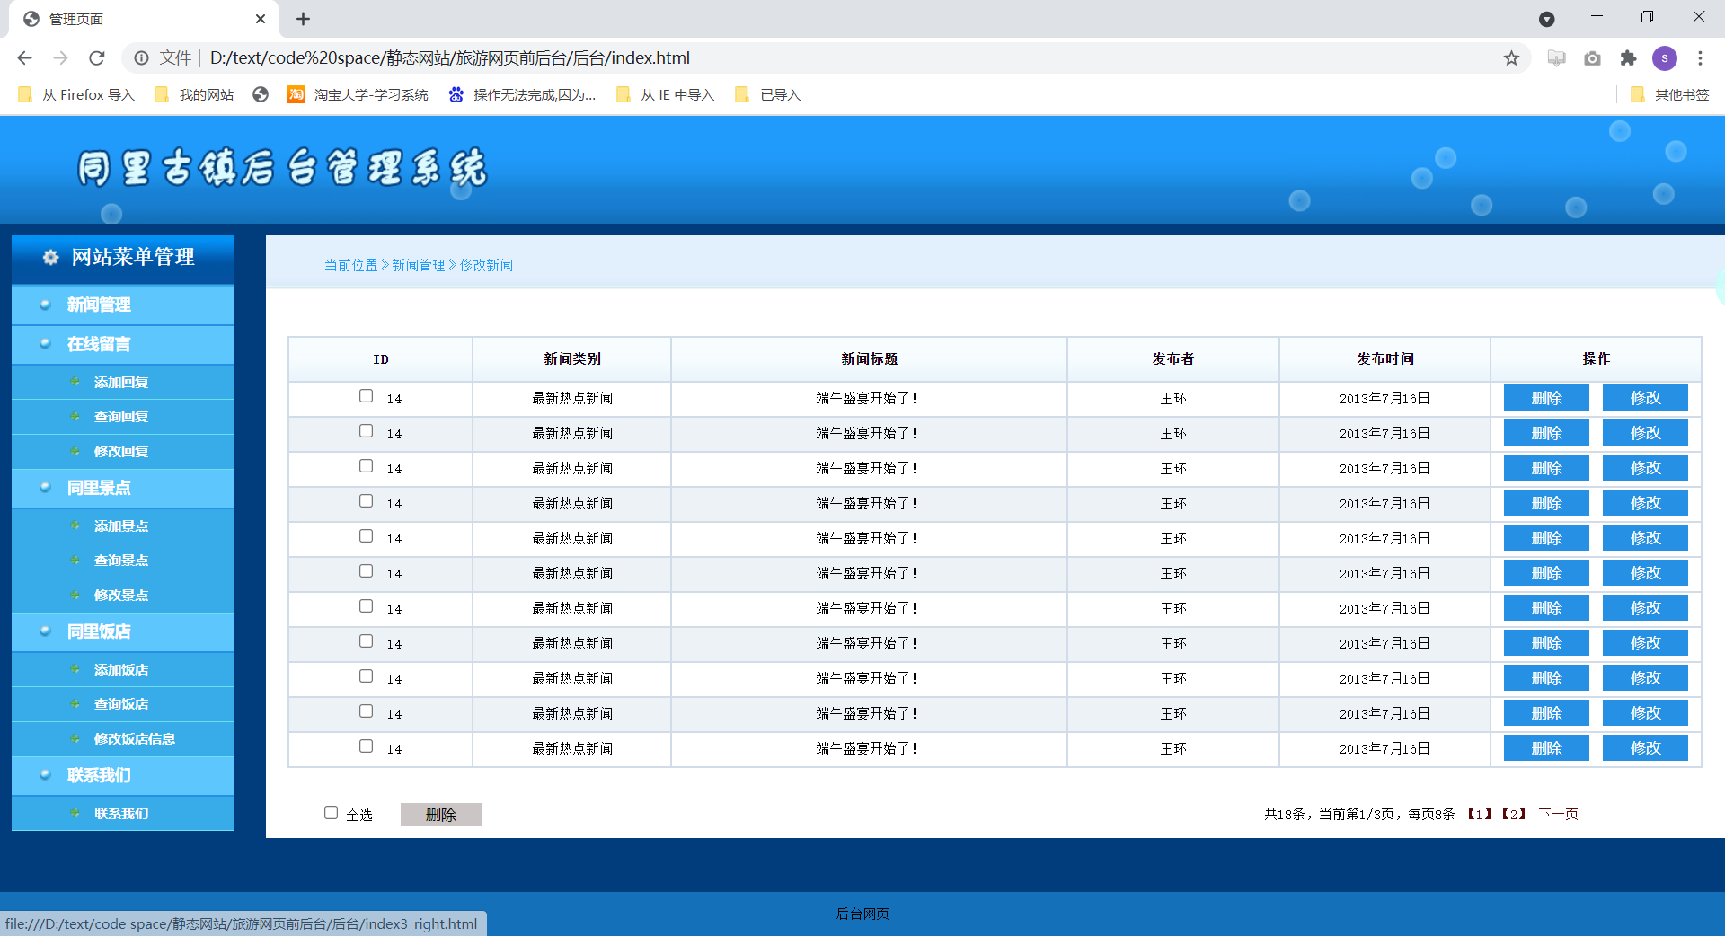Viewport: 1725px width, 936px height.
Task: Jump to page 【1】 in pagination
Action: click(1479, 814)
